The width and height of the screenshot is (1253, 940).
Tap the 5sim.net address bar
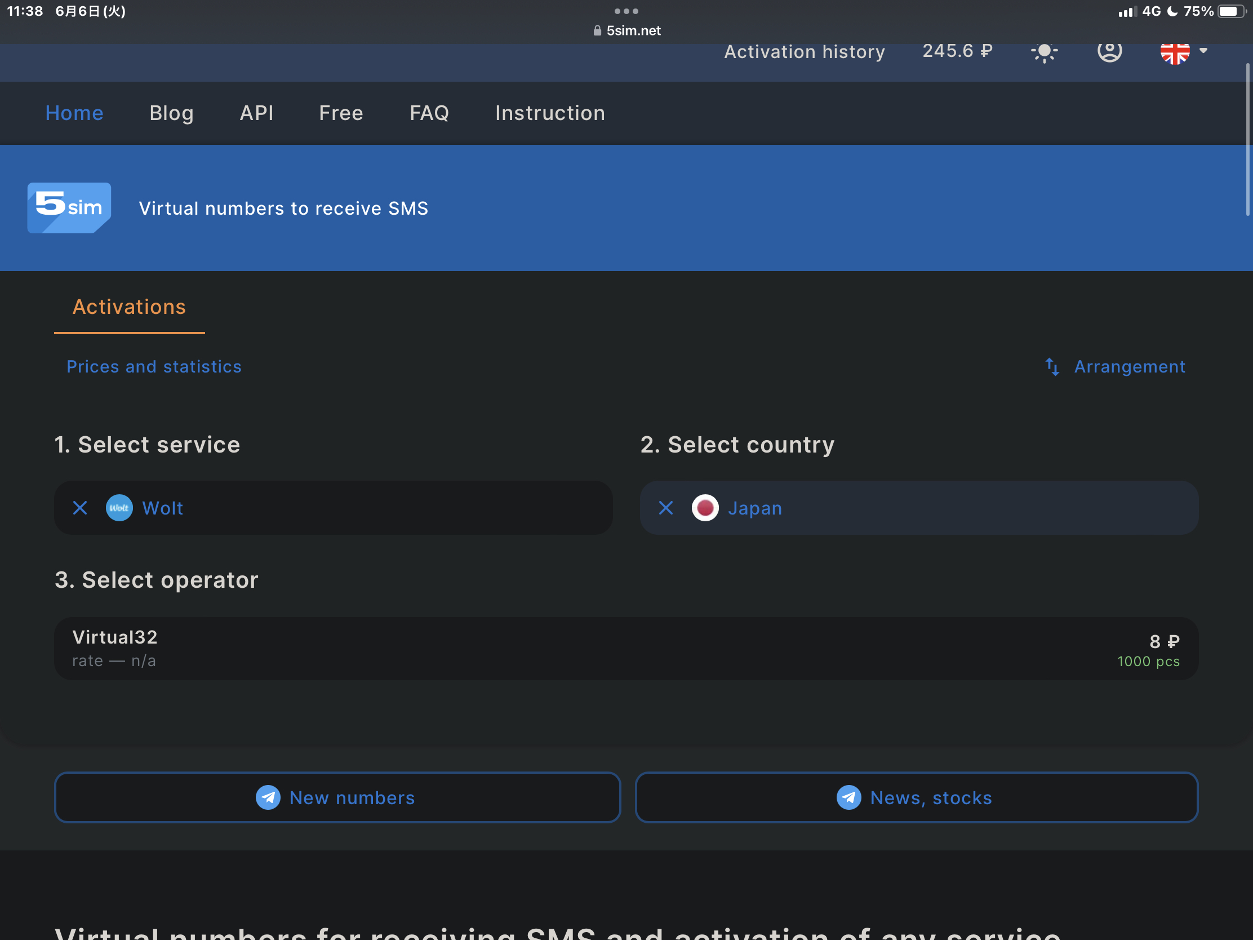[x=626, y=30]
